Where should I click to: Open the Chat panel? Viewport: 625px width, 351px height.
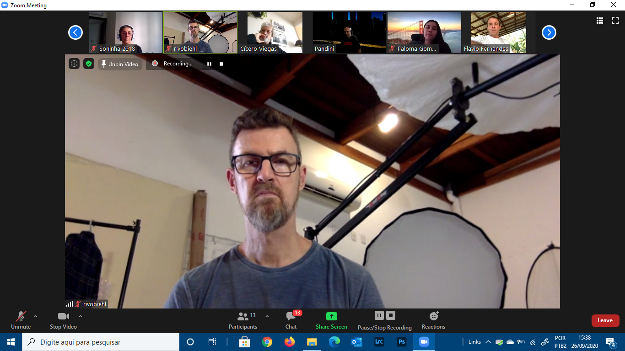pyautogui.click(x=291, y=320)
